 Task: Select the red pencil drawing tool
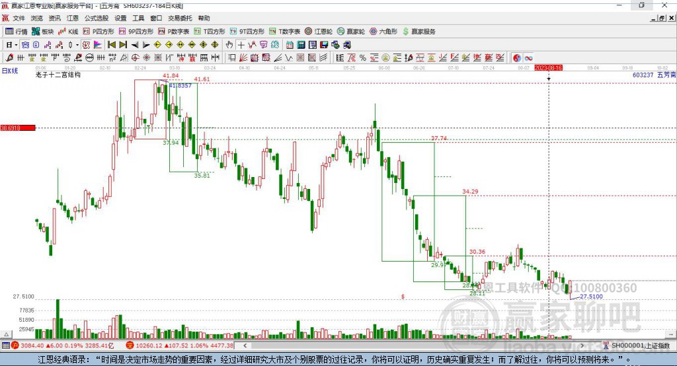(9, 58)
